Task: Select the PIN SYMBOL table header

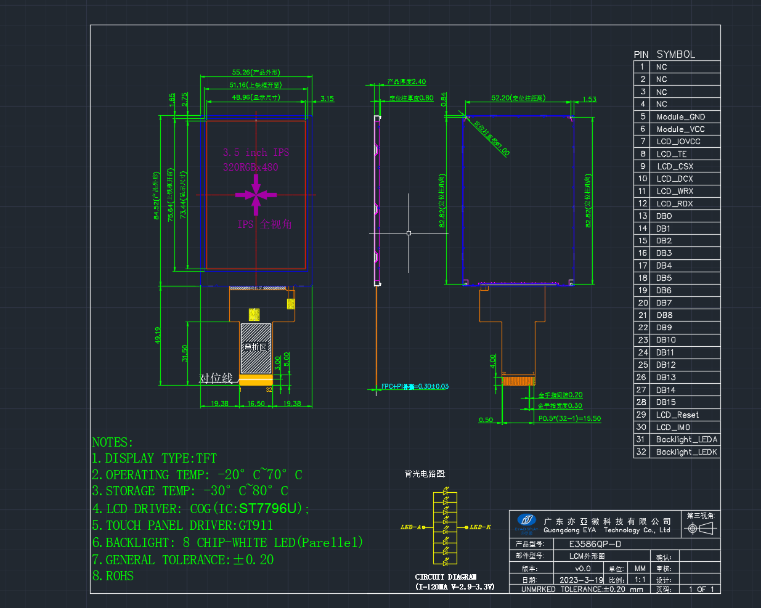Action: point(664,55)
